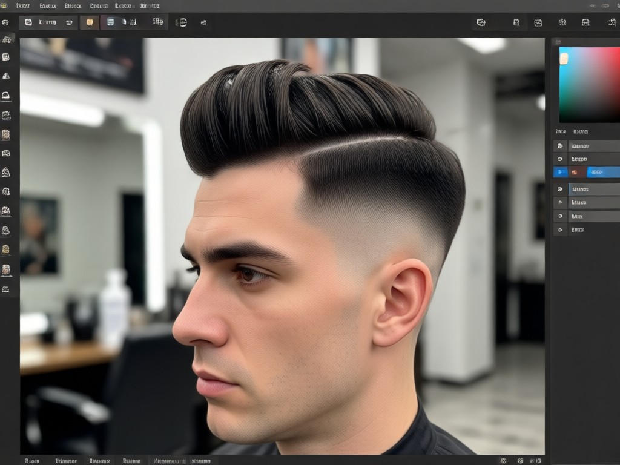Toggle visibility of the first layer row
This screenshot has width=620, height=465.
pyautogui.click(x=560, y=146)
